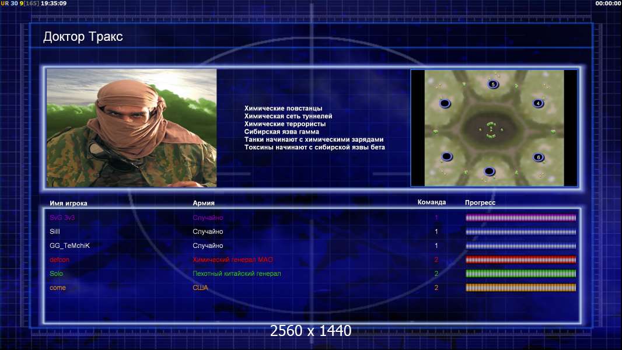
Task: Click the 'Случайно' army in Silll's row
Action: (208, 232)
